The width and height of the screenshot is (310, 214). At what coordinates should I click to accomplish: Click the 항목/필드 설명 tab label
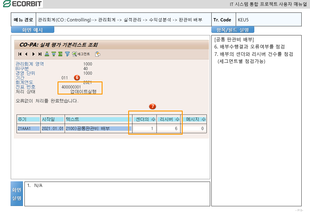click(x=232, y=30)
